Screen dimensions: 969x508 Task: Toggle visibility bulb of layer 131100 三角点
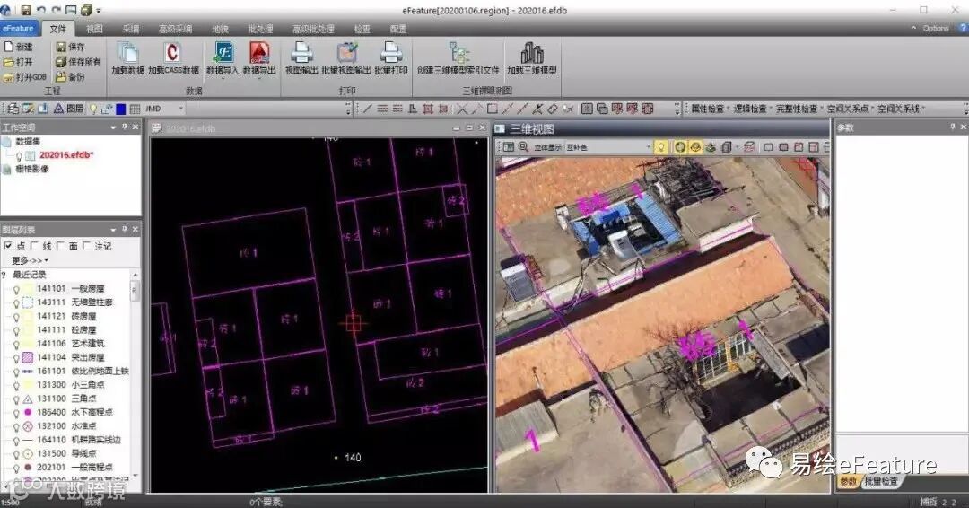click(16, 399)
